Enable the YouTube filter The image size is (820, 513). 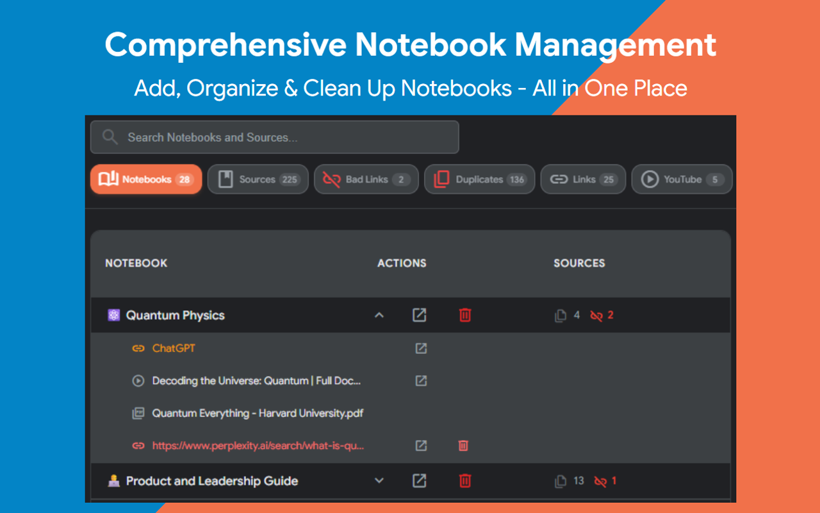682,179
